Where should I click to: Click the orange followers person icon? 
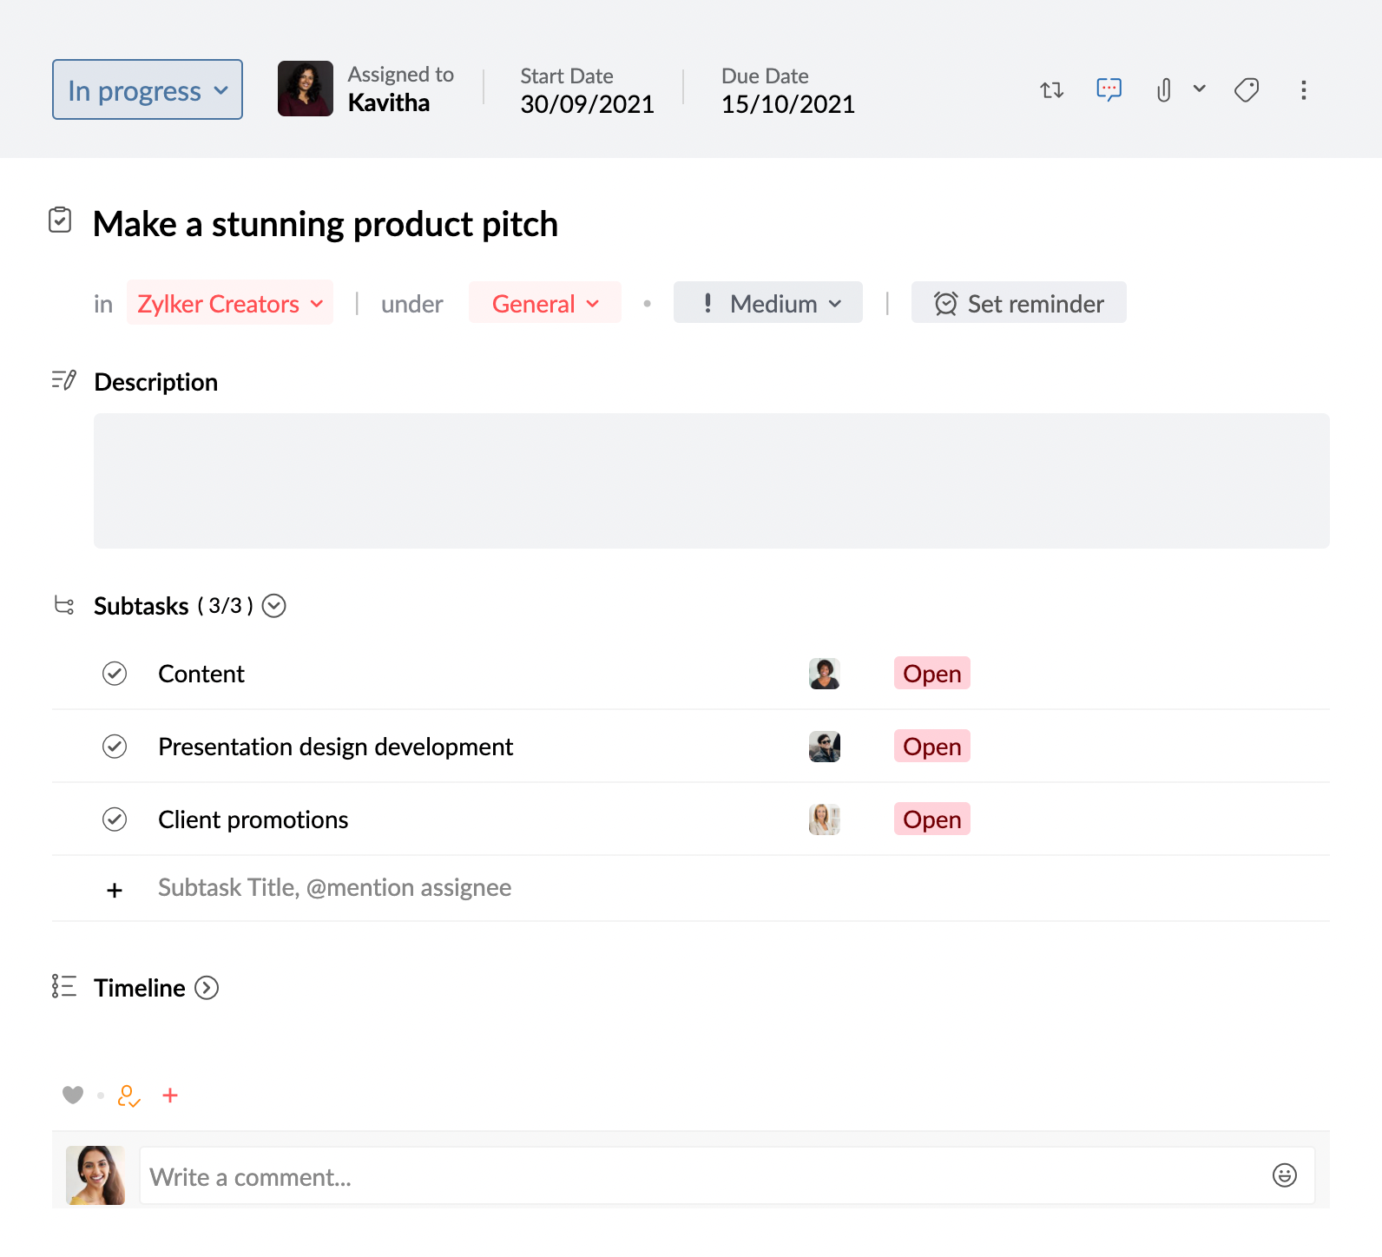[x=128, y=1096]
